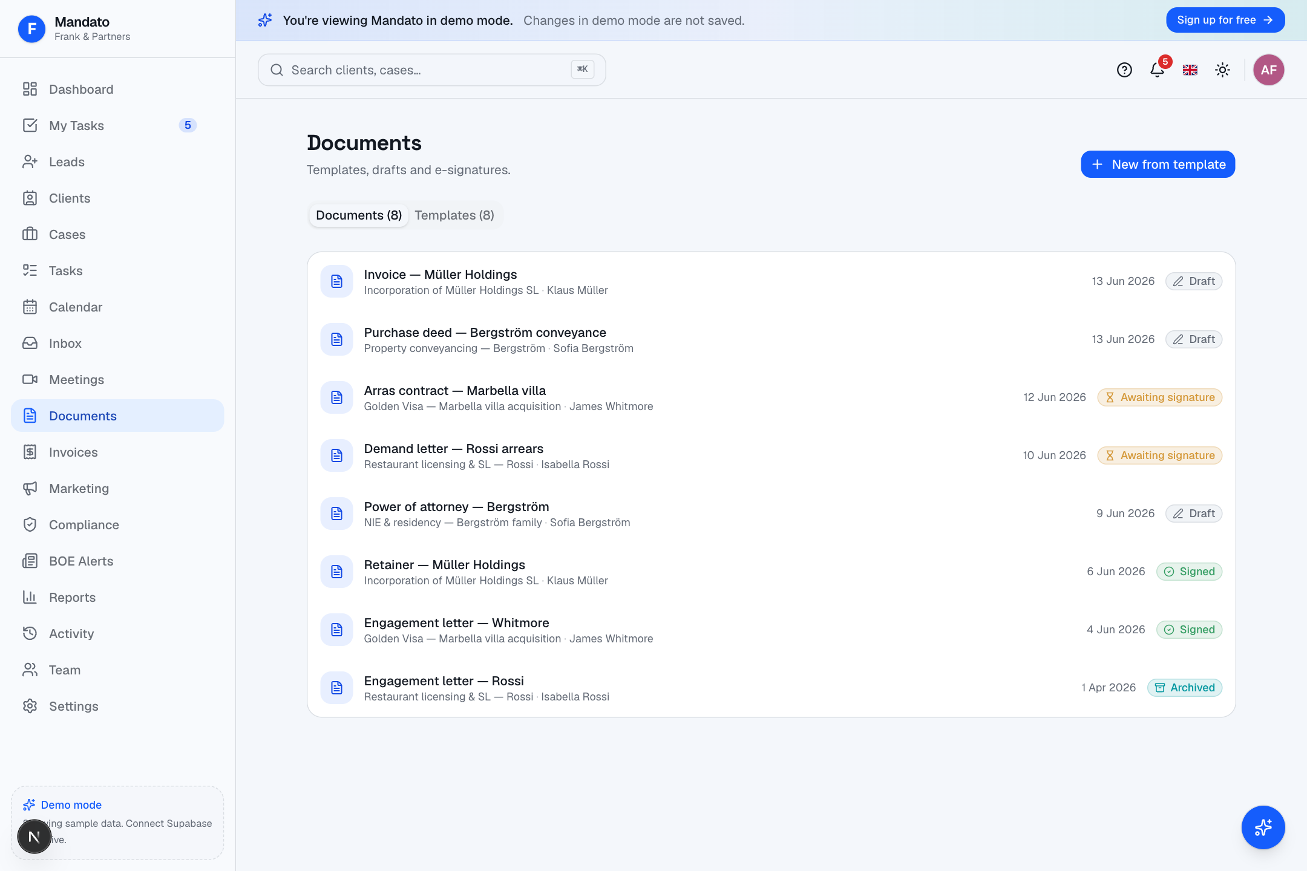Click New from template button
Image resolution: width=1307 pixels, height=871 pixels.
click(1158, 165)
